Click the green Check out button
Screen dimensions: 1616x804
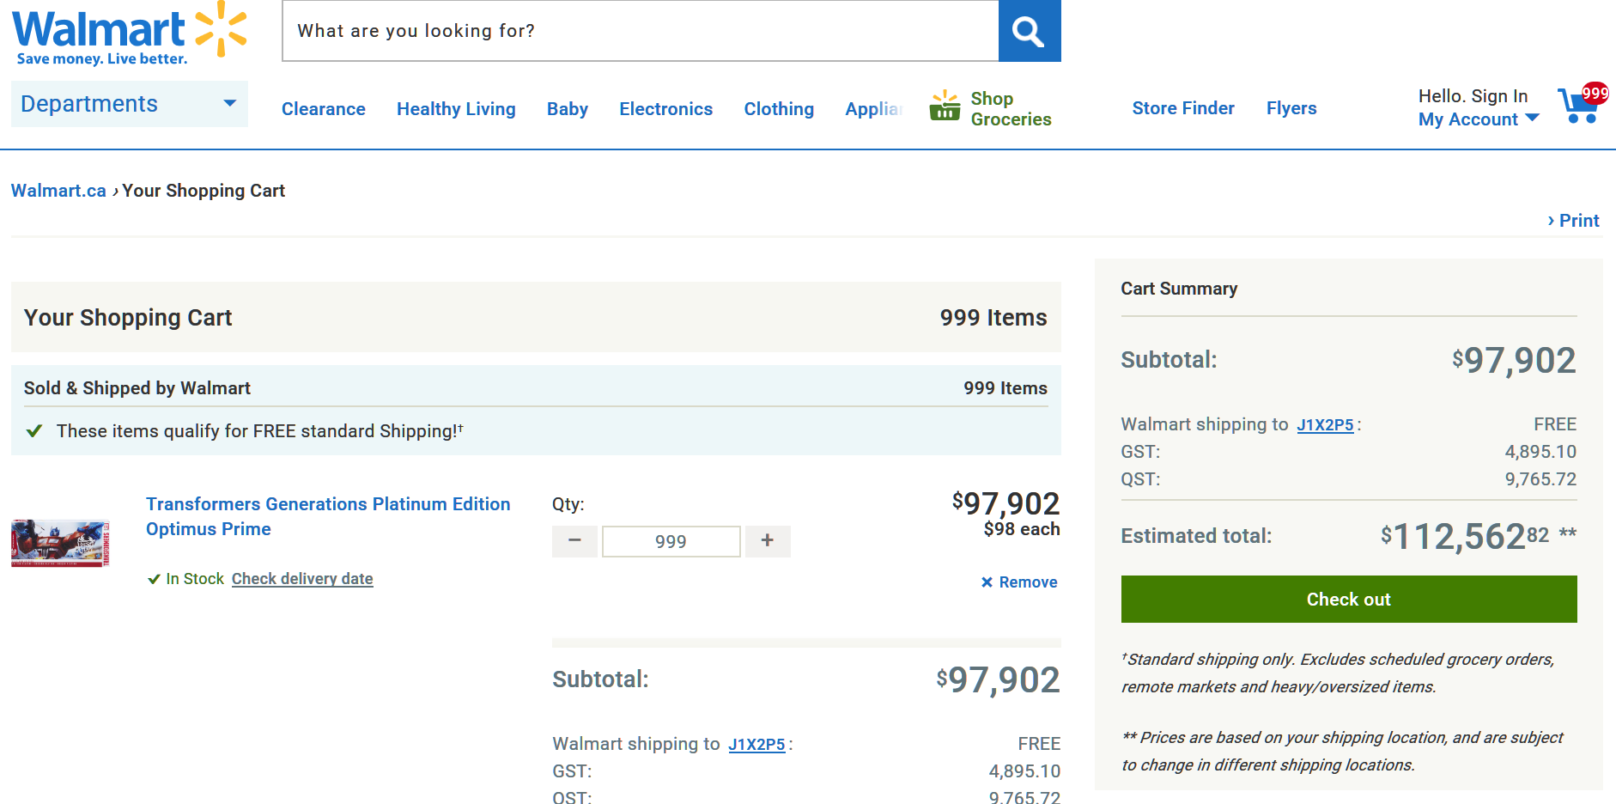coord(1349,600)
